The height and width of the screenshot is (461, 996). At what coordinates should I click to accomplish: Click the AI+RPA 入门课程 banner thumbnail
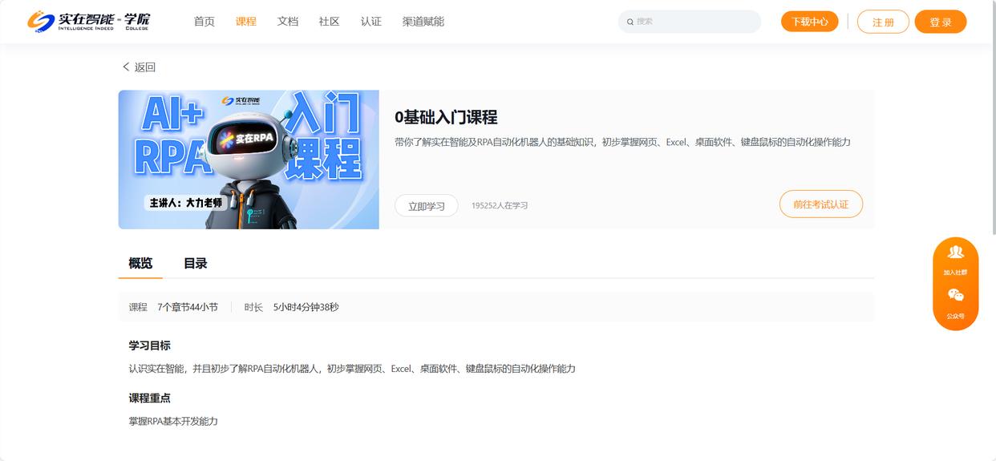249,160
